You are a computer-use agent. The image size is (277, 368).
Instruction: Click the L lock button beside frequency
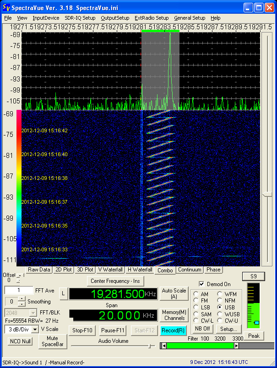tap(63, 293)
